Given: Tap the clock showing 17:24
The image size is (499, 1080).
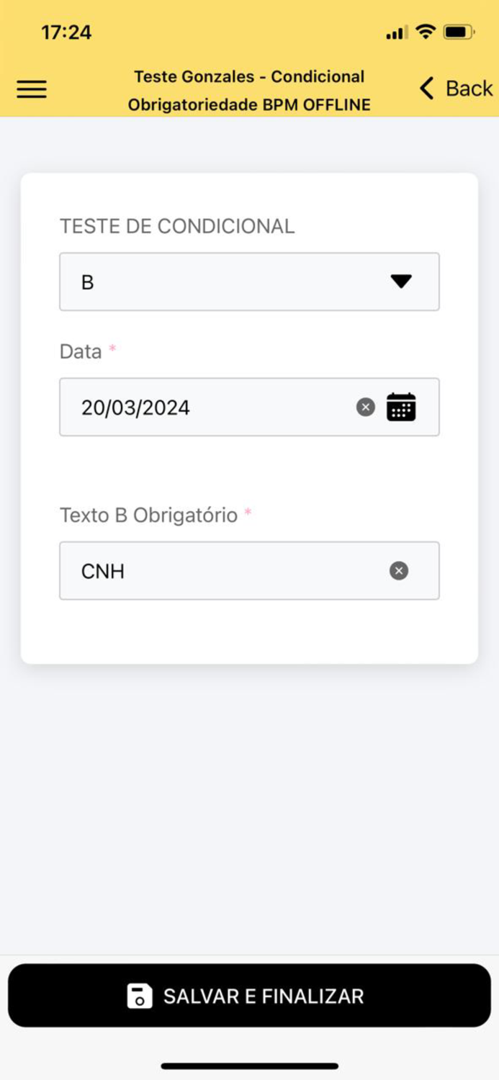Looking at the screenshot, I should (67, 32).
